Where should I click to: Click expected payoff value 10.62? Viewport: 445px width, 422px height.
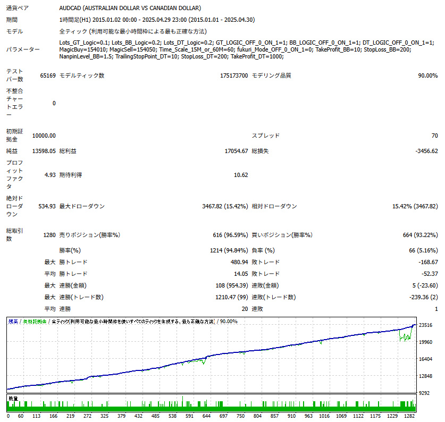[241, 175]
